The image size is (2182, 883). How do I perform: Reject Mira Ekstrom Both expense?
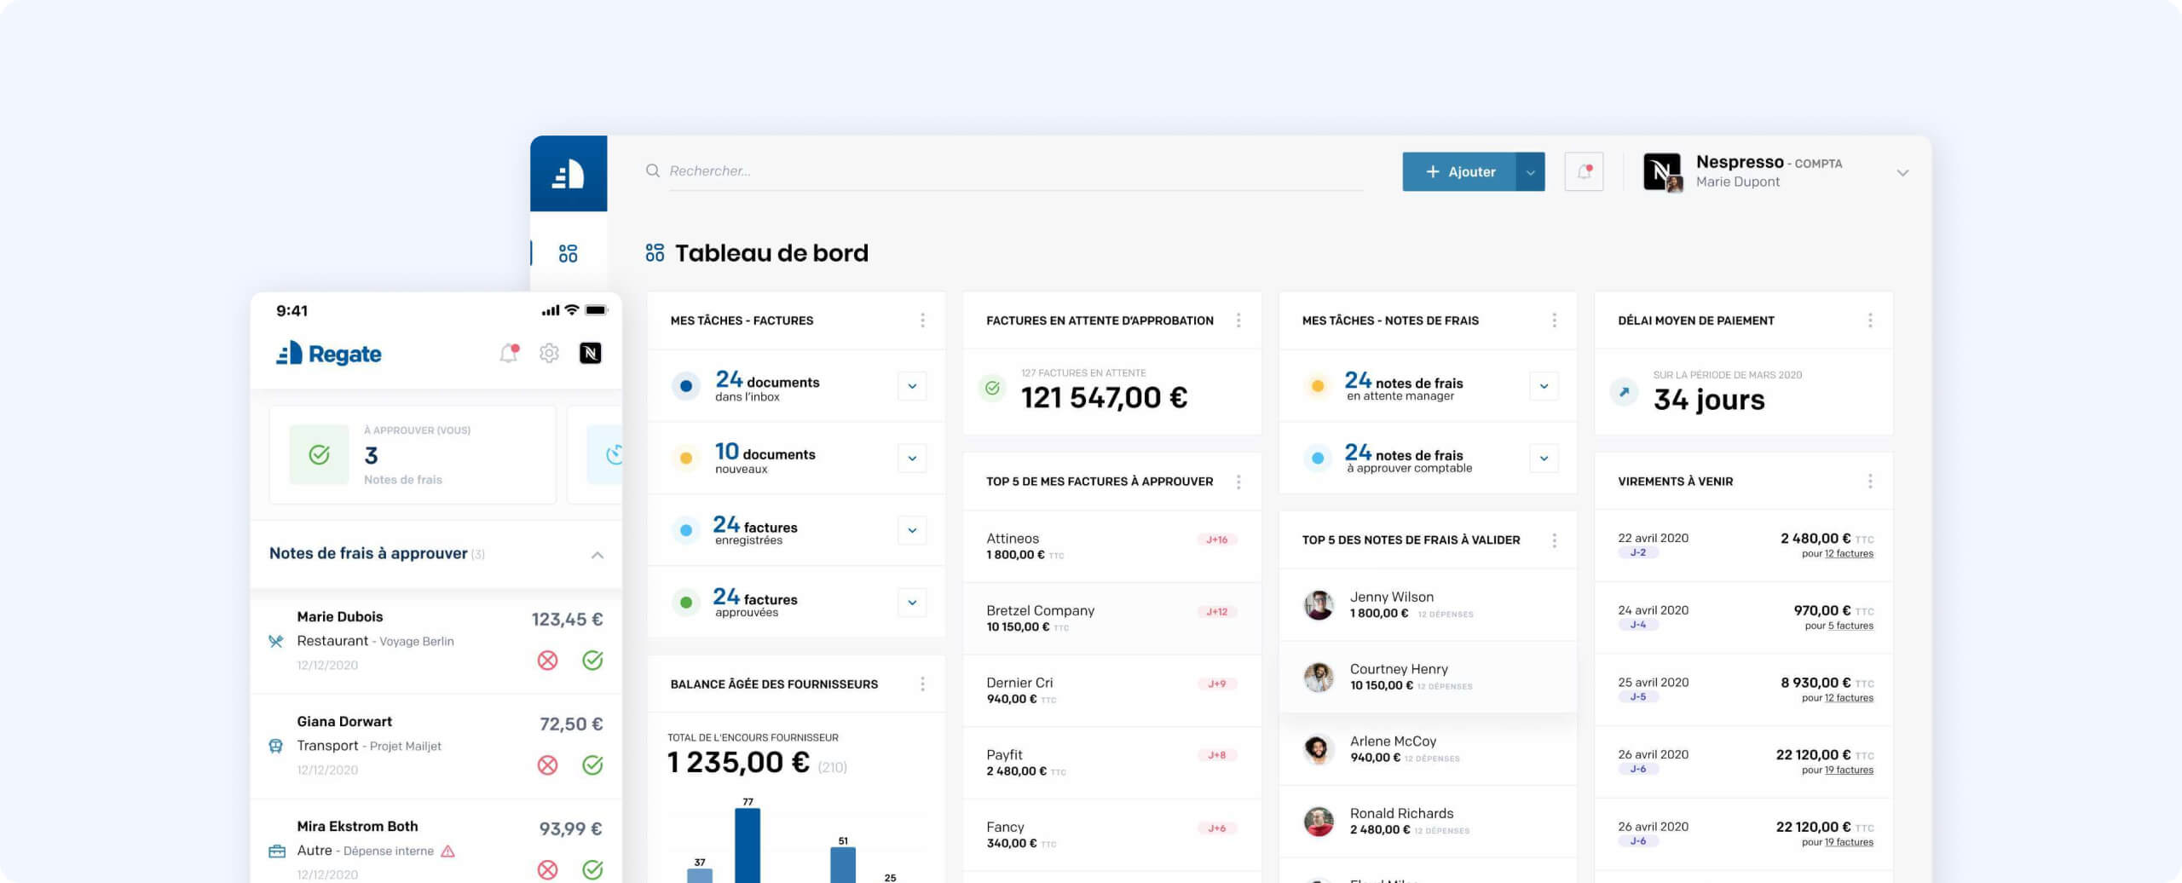pyautogui.click(x=547, y=869)
